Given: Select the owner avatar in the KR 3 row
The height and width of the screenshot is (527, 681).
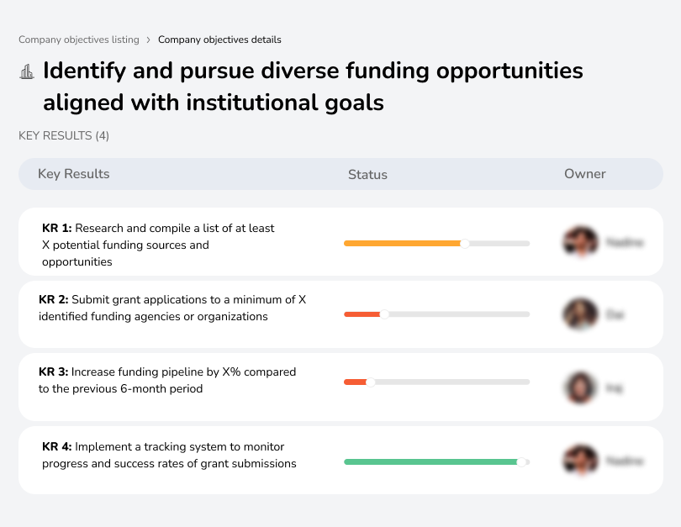Looking at the screenshot, I should pos(580,387).
